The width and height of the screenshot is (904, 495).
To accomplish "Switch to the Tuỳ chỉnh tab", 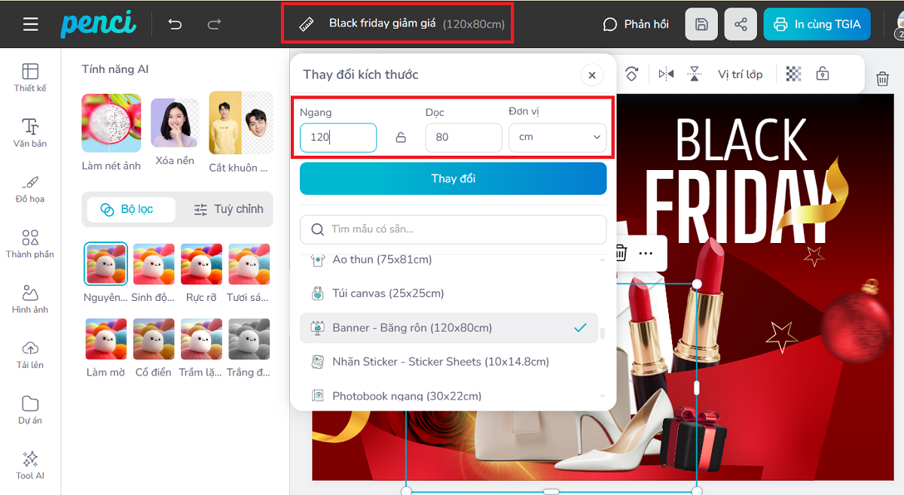I will pos(228,209).
